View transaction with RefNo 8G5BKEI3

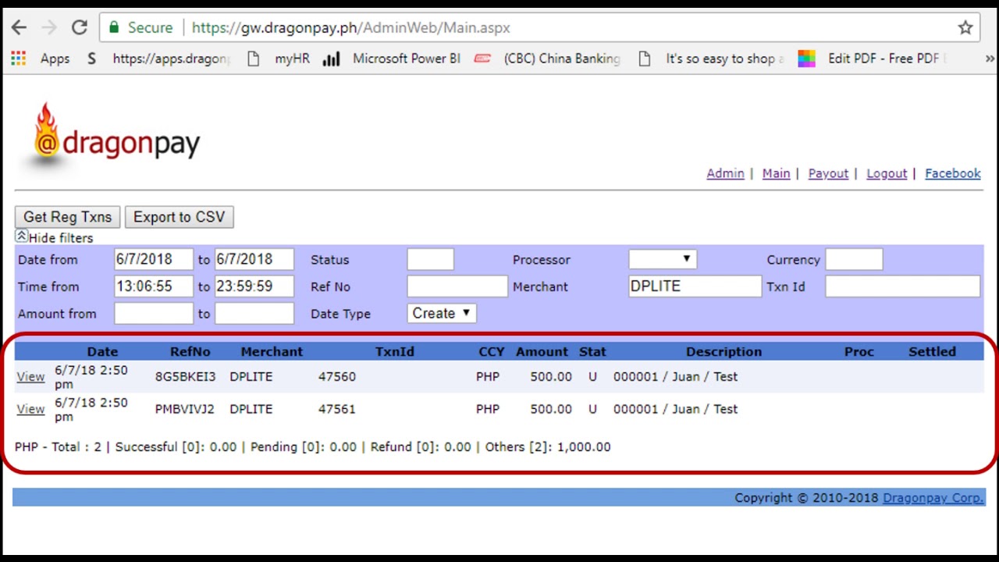tap(30, 376)
